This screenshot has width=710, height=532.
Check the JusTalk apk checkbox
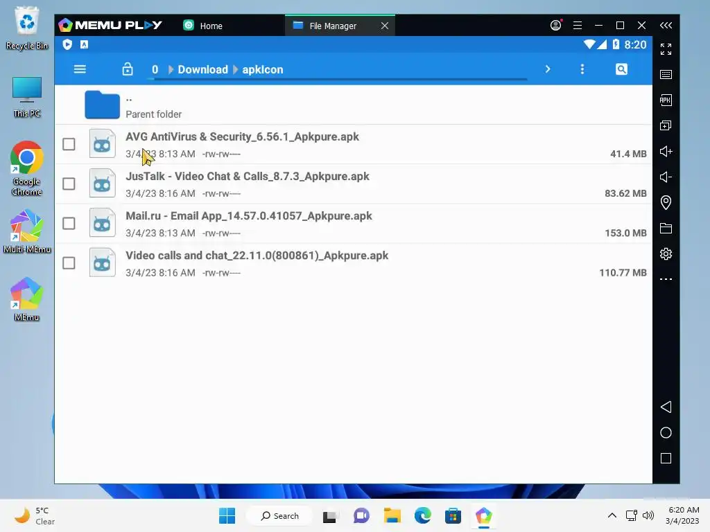click(69, 184)
